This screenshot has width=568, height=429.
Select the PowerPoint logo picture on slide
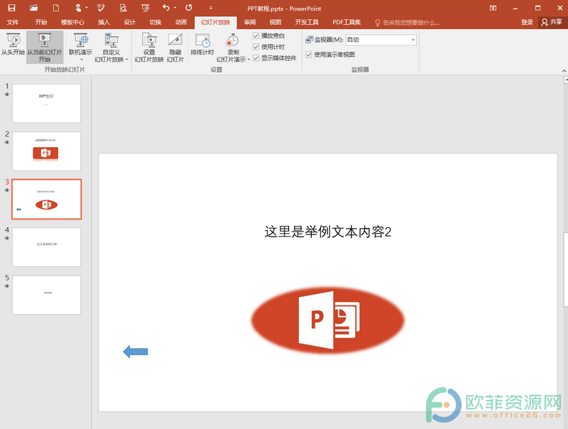click(x=328, y=320)
